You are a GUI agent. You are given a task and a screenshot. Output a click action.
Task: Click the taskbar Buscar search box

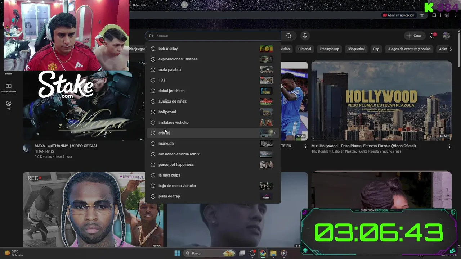tap(210, 253)
